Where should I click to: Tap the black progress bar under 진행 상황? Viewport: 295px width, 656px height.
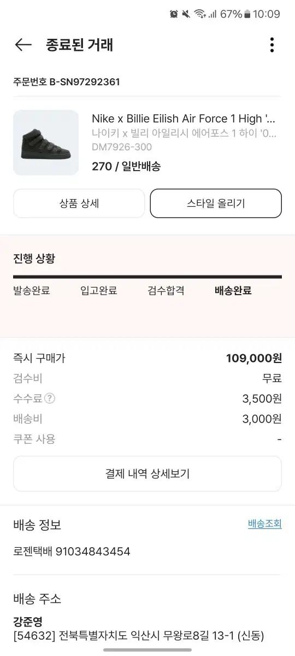click(147, 277)
